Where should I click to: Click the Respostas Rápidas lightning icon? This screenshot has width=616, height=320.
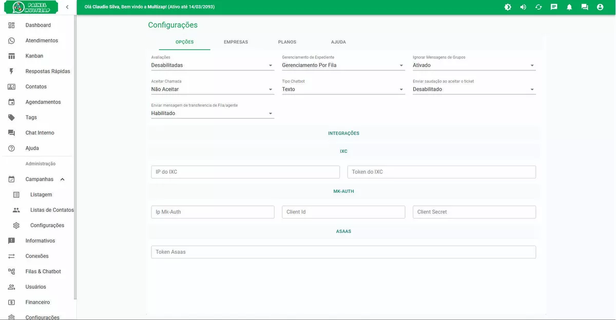pyautogui.click(x=11, y=71)
